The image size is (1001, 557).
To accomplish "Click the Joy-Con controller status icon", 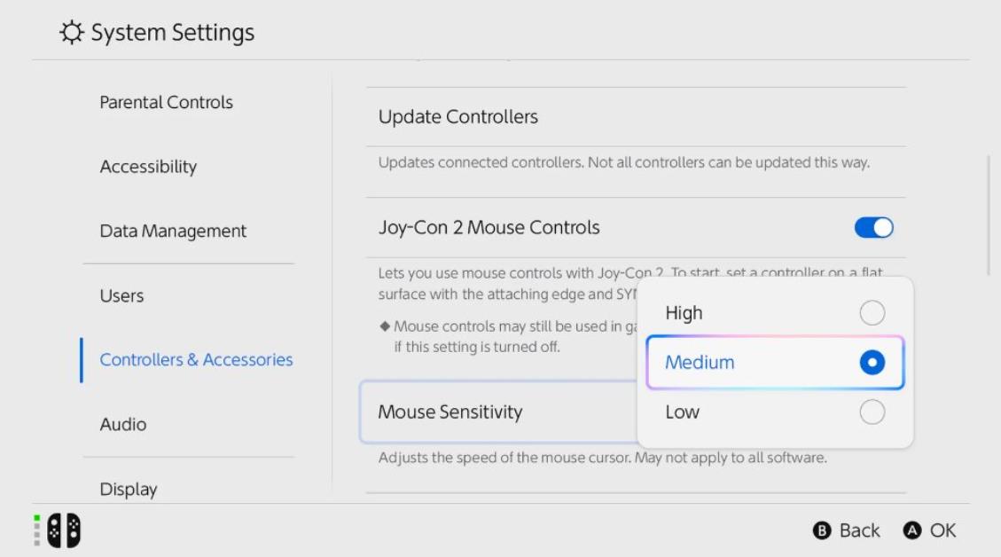I will (x=63, y=530).
